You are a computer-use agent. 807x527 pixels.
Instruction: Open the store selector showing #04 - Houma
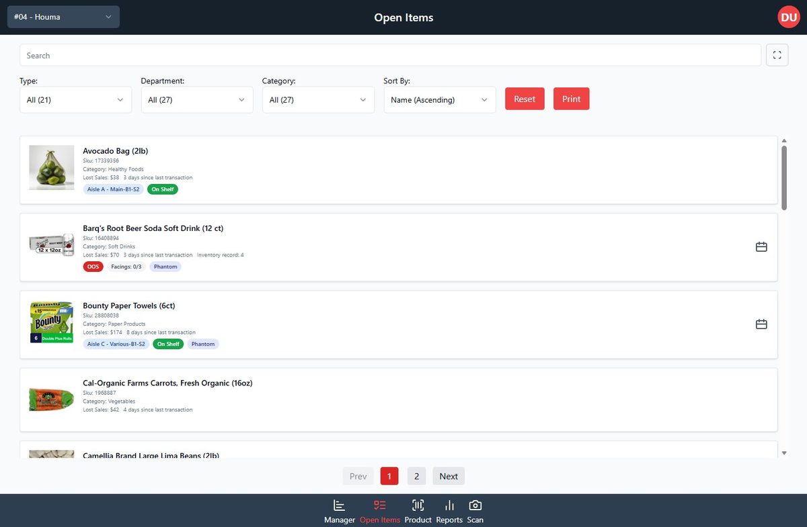coord(63,17)
